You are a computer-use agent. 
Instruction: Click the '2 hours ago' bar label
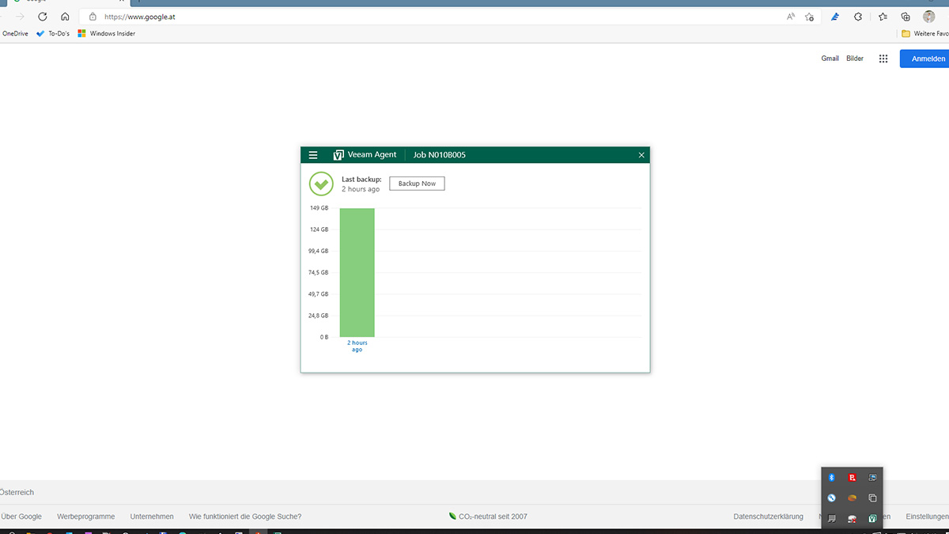[x=357, y=346]
